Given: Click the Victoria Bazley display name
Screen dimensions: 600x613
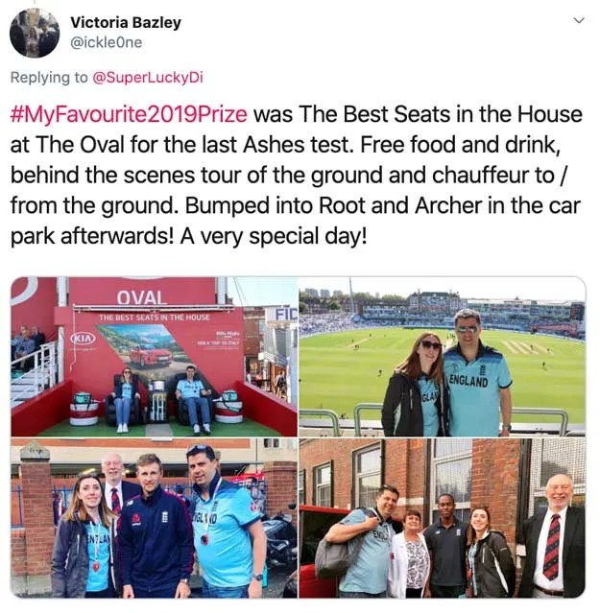Looking at the screenshot, I should pyautogui.click(x=126, y=22).
